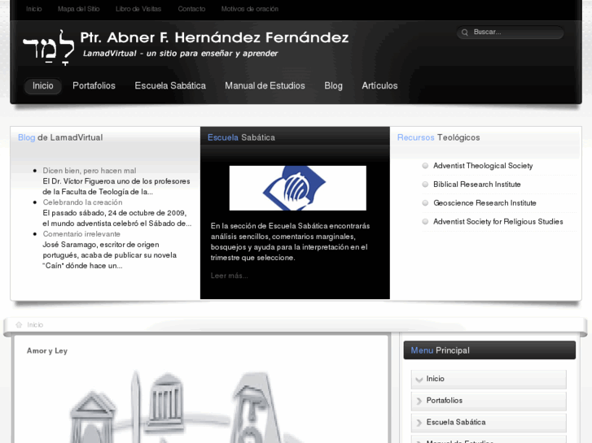Click Escuela Sabática panel heading
The image size is (592, 443).
pos(241,137)
